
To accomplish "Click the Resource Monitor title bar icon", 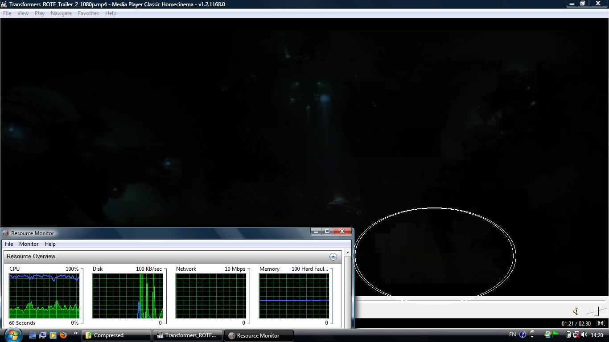I will tap(5, 233).
